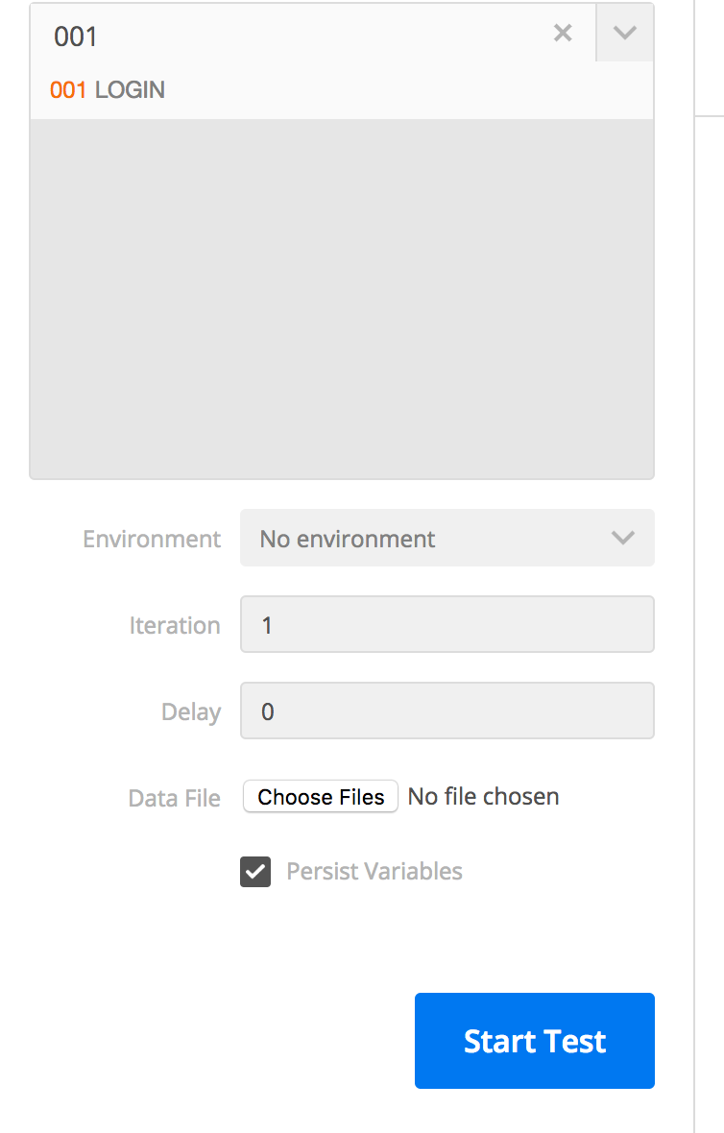Click the Delay field label
The height and width of the screenshot is (1133, 724).
coord(191,712)
